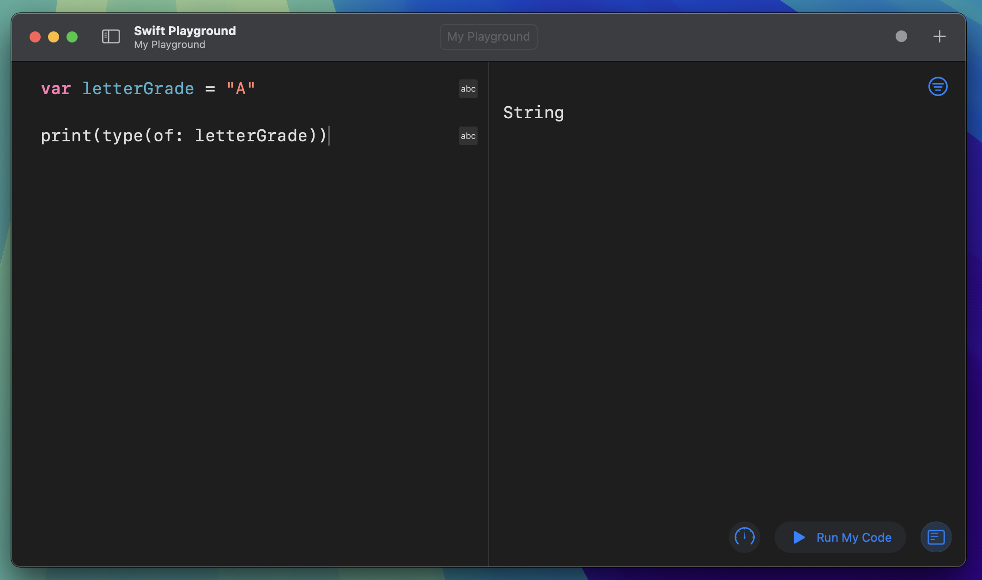Click the yellow minimize window button

point(54,37)
